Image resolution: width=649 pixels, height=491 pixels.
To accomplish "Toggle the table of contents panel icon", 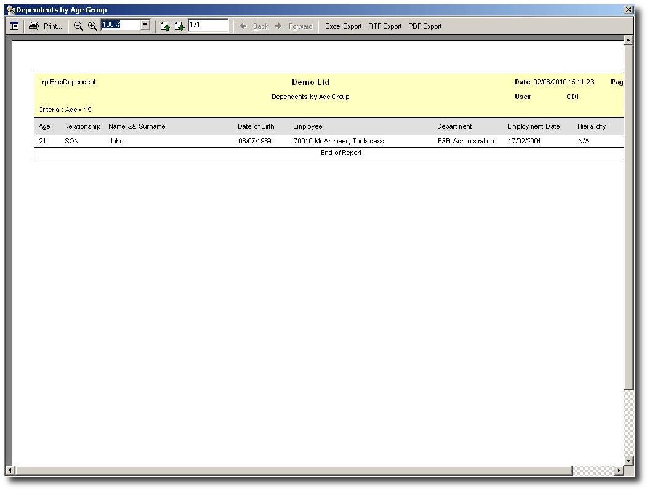I will [x=14, y=26].
